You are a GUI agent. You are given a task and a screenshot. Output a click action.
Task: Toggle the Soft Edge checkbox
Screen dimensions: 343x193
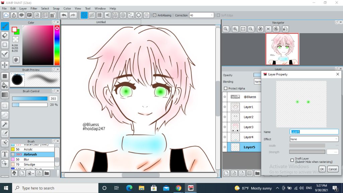[218, 15]
